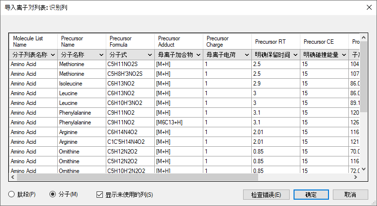The height and width of the screenshot is (206, 377).
Task: Click the 取消 button
Action: (350, 194)
